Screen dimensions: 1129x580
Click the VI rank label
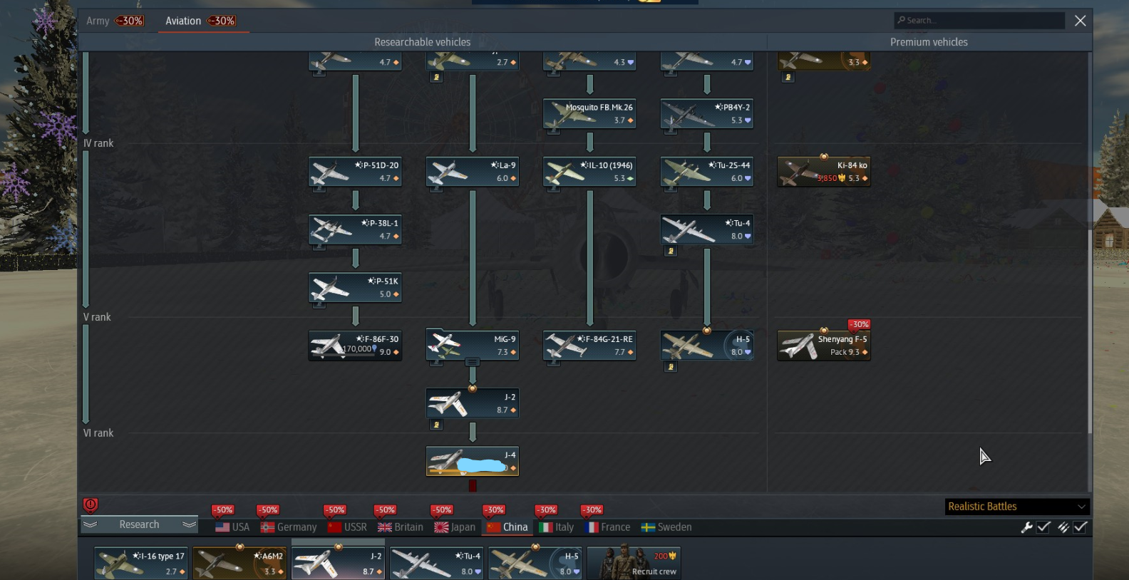pos(98,433)
